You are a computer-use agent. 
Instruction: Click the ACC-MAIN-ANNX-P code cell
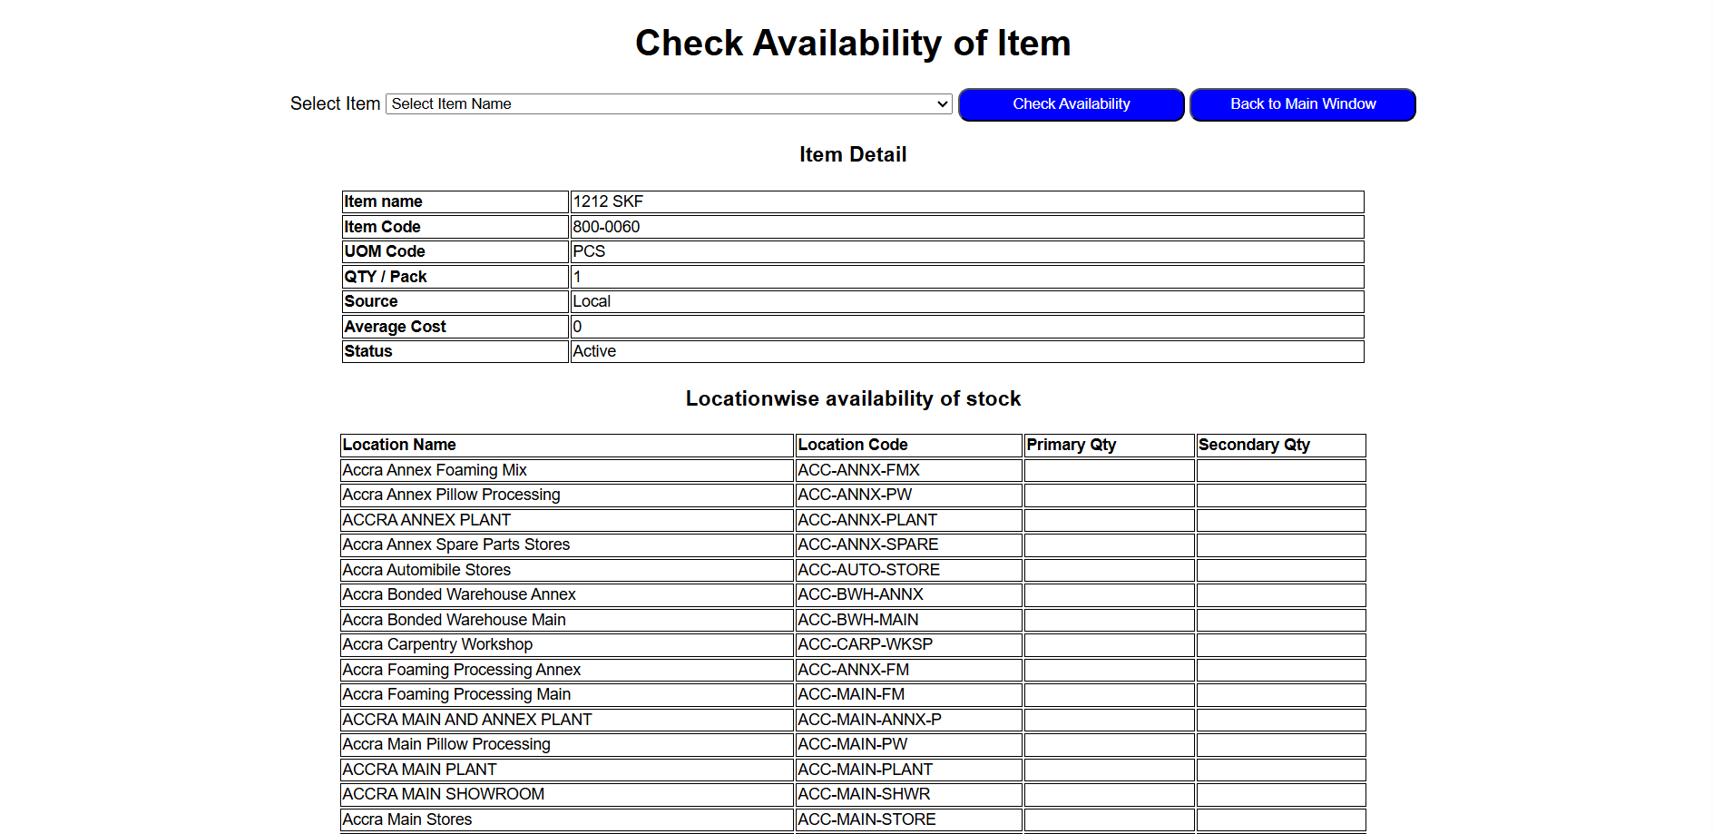click(908, 720)
